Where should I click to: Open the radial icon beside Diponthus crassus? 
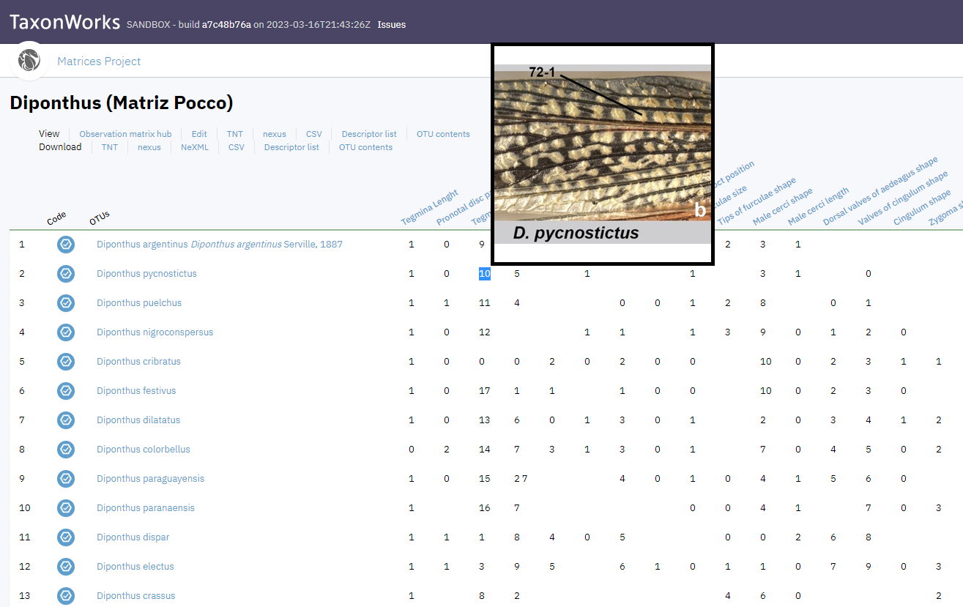point(65,596)
